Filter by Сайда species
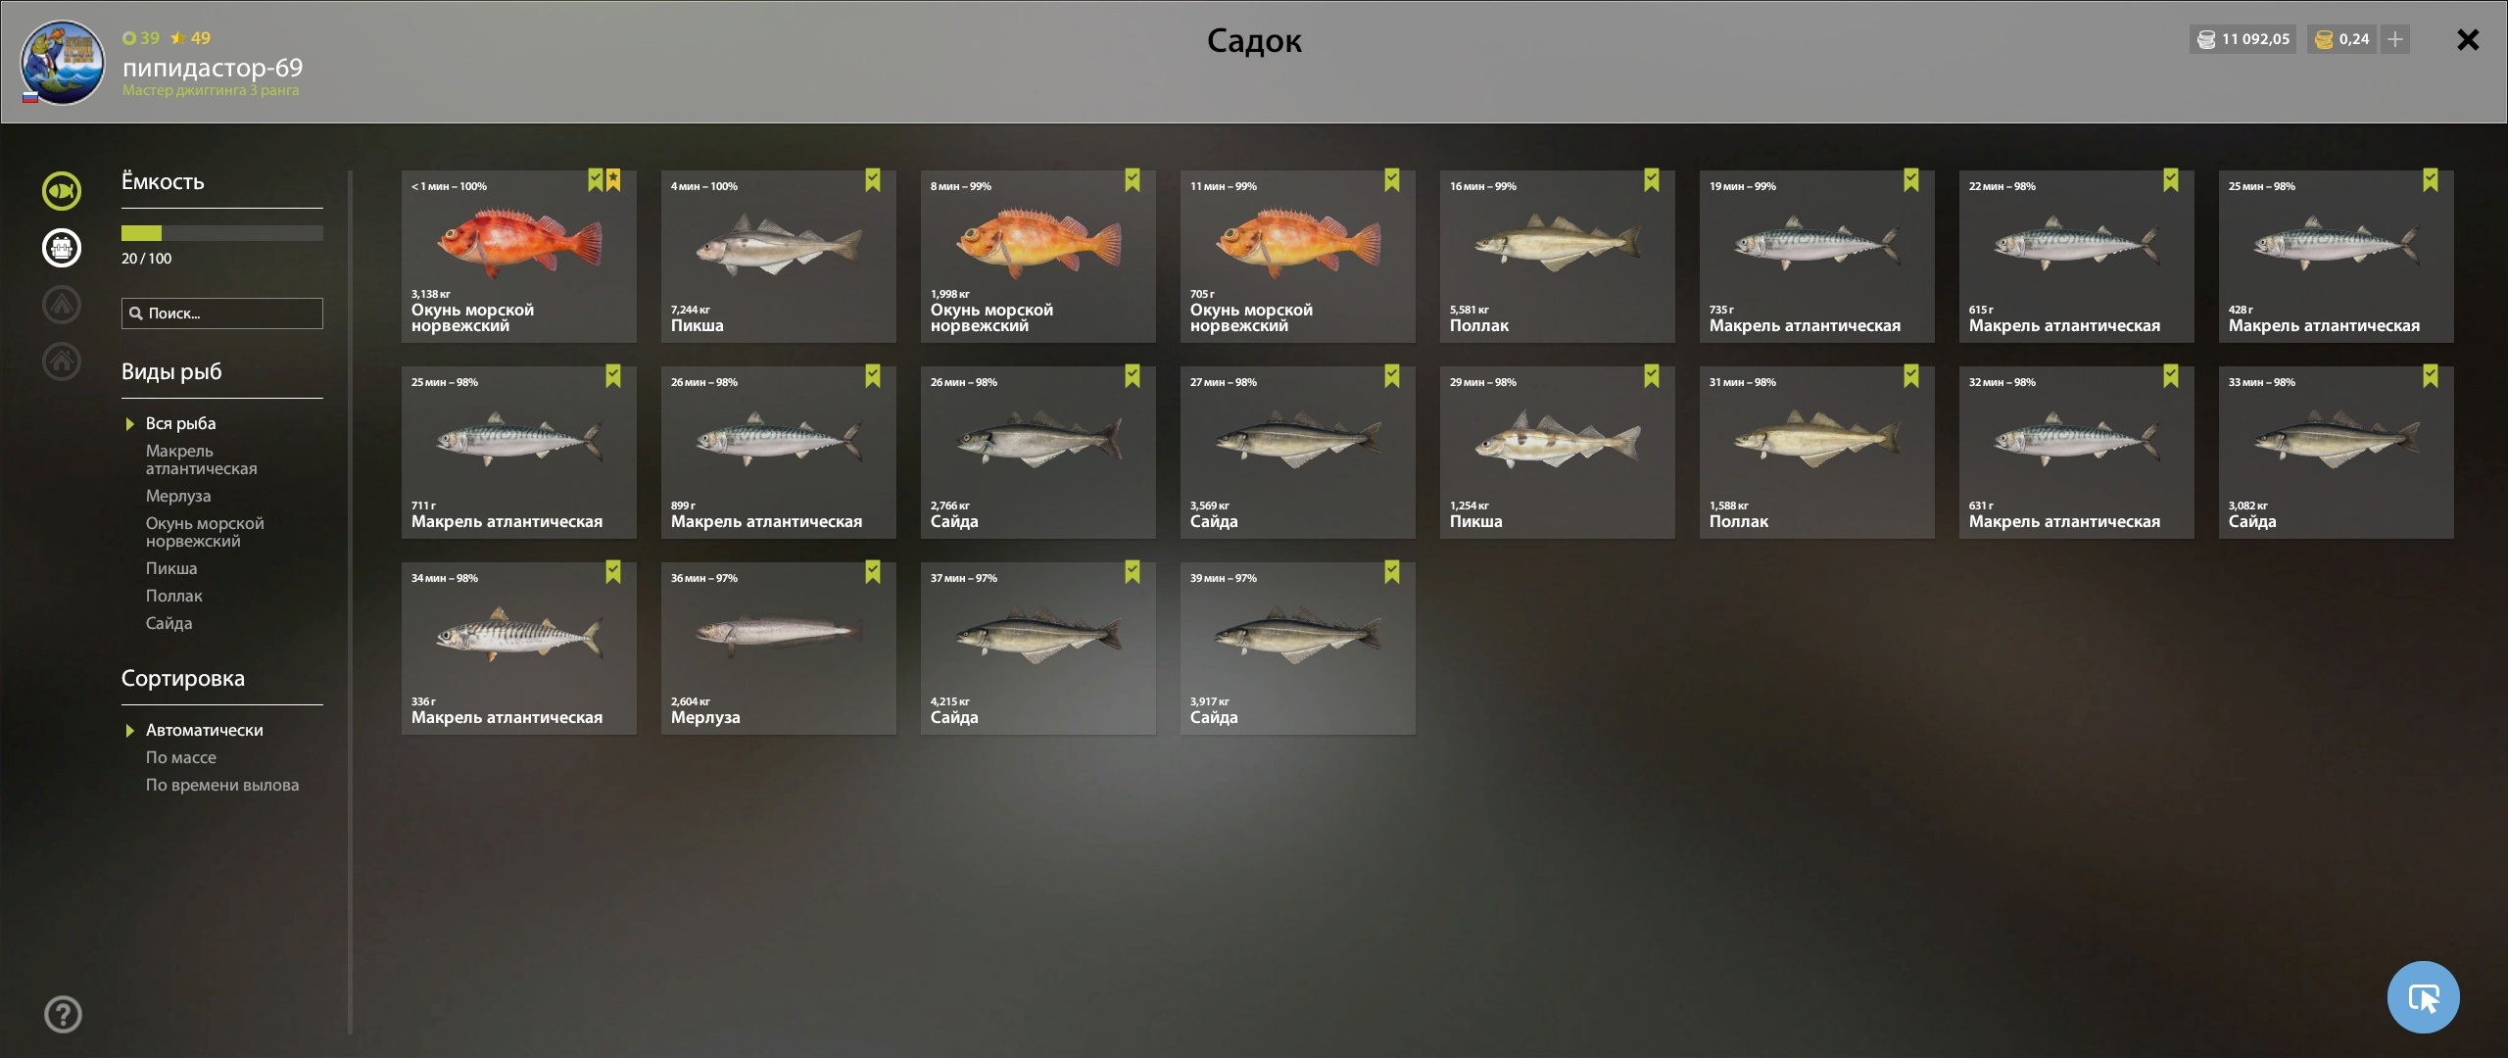Screen dimensions: 2508x1058 tap(169, 623)
